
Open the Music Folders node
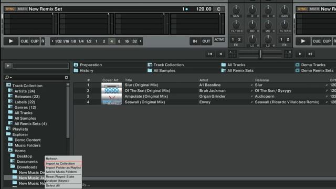click(x=27, y=145)
